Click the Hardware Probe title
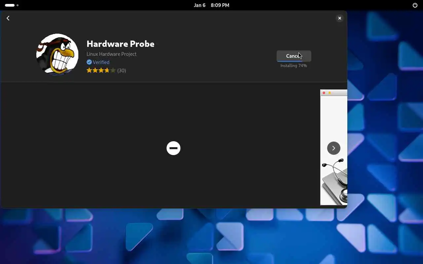This screenshot has width=423, height=264. (120, 44)
